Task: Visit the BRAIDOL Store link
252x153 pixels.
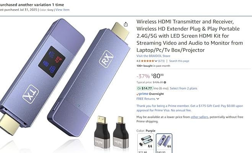Action: tap(153, 56)
